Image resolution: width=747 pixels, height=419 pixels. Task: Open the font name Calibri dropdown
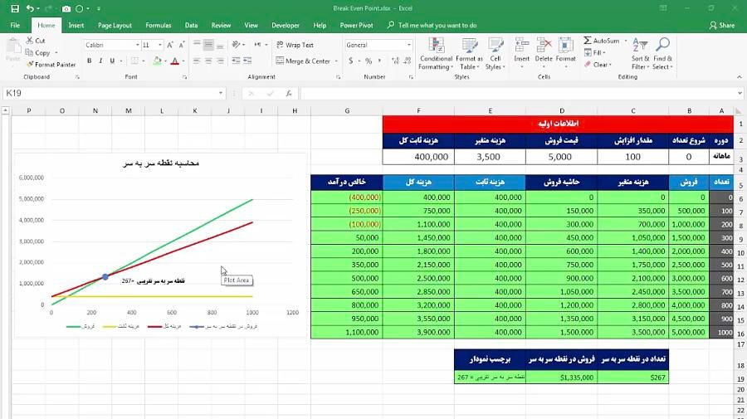138,45
